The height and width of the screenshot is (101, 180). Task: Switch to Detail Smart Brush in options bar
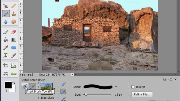point(33,86)
